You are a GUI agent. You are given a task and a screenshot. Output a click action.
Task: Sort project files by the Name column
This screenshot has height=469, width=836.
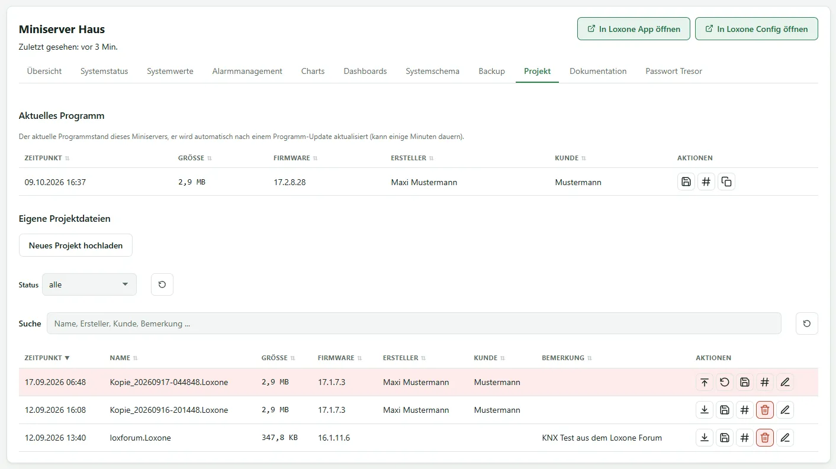click(x=124, y=358)
